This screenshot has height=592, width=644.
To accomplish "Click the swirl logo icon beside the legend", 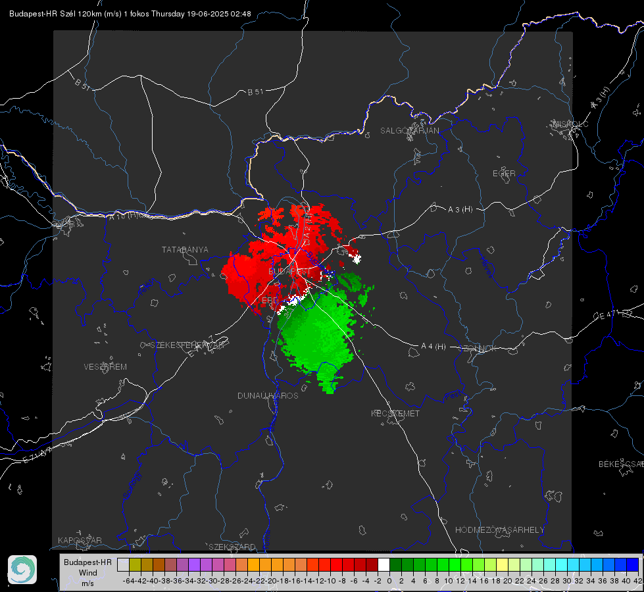I will coord(22,570).
